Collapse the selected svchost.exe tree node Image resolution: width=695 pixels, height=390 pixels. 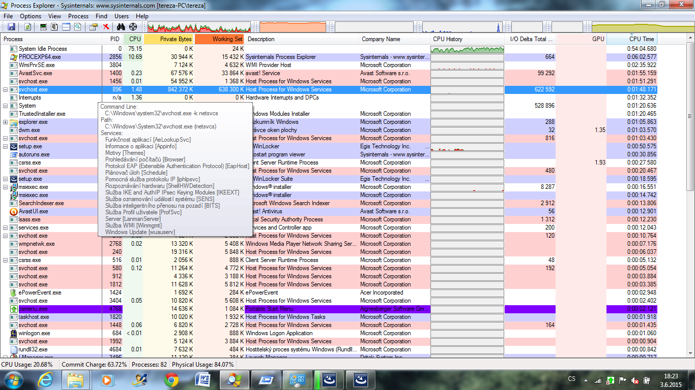[6, 89]
